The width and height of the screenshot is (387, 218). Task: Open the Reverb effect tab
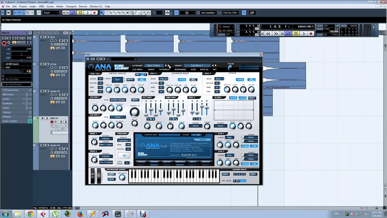coord(206,162)
